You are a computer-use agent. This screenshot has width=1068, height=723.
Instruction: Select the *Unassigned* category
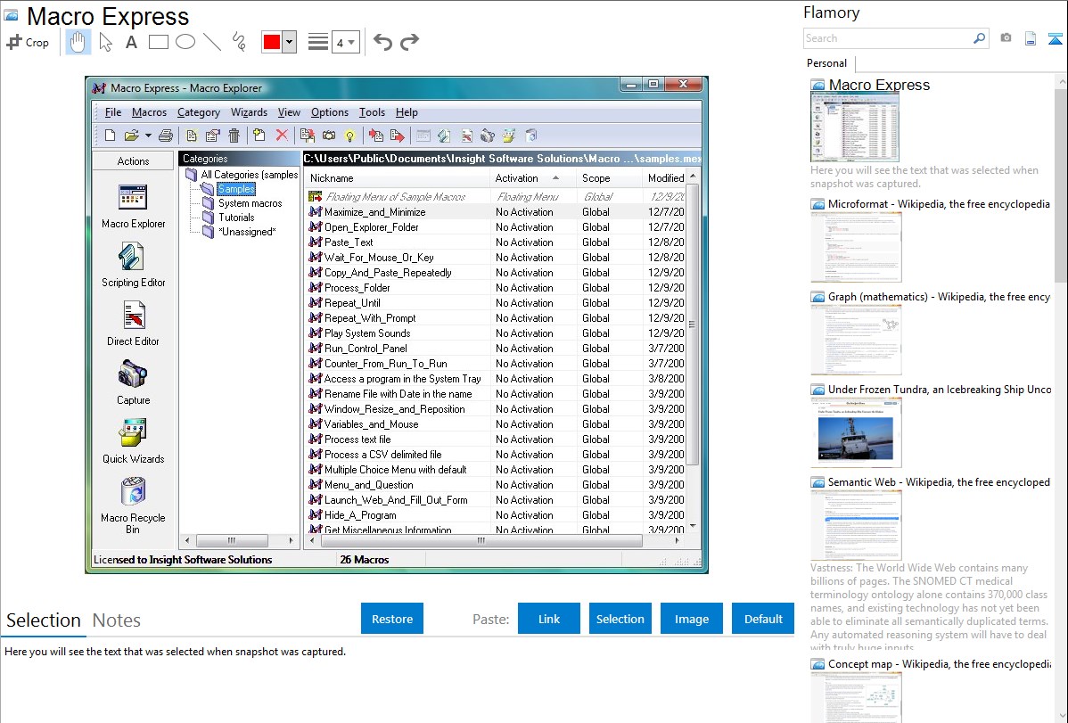click(247, 232)
